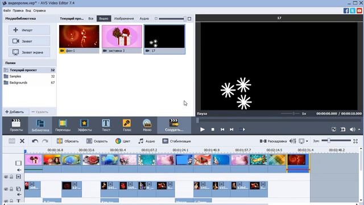Open the Эффекты (Effects) section
The image size is (364, 205).
85,125
